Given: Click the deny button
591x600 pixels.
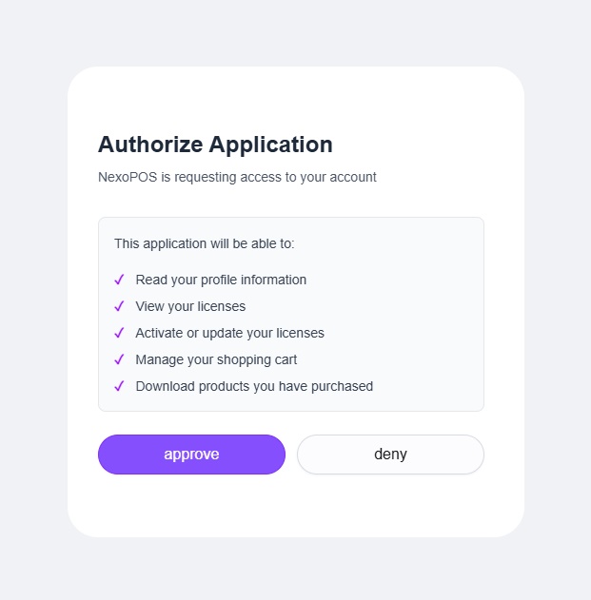Looking at the screenshot, I should (390, 455).
